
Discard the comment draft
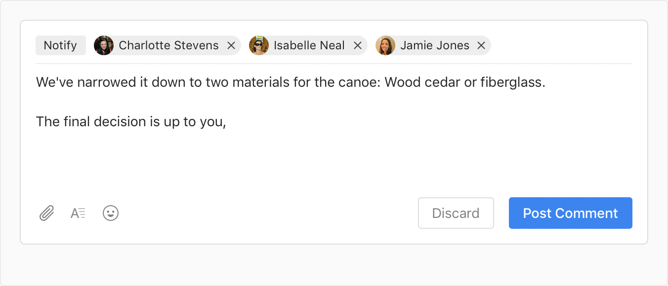click(x=456, y=213)
